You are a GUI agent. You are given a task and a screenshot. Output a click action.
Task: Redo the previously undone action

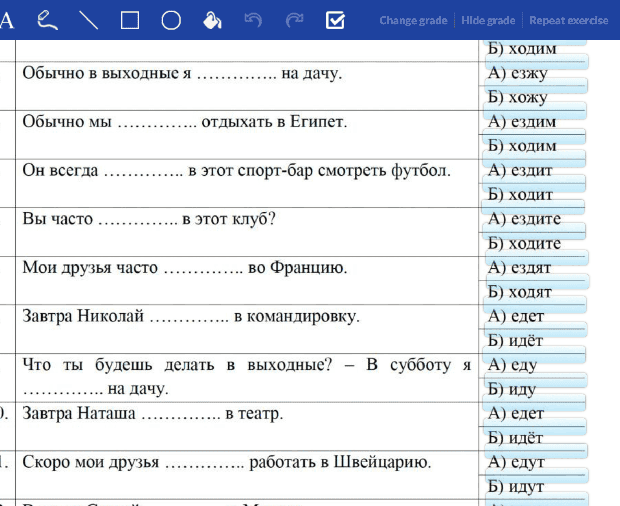point(294,21)
